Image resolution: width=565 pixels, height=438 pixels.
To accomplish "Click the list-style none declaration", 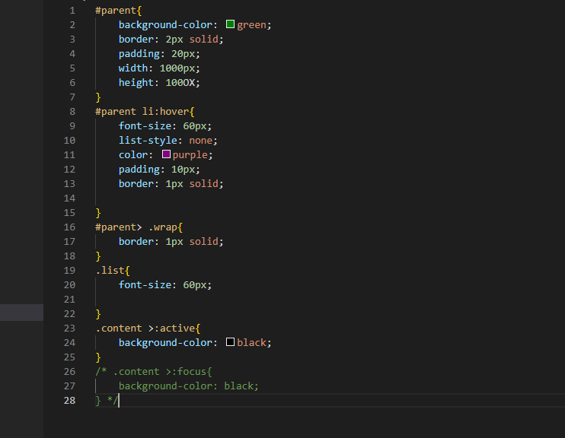I will coord(168,141).
